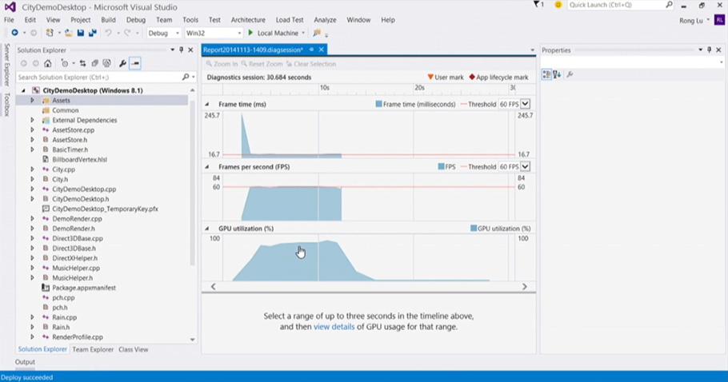
Task: Pin the Solution Explorer panel
Action: pos(182,50)
